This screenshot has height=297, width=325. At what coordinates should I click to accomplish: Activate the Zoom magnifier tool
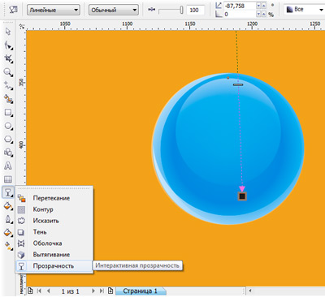8,72
